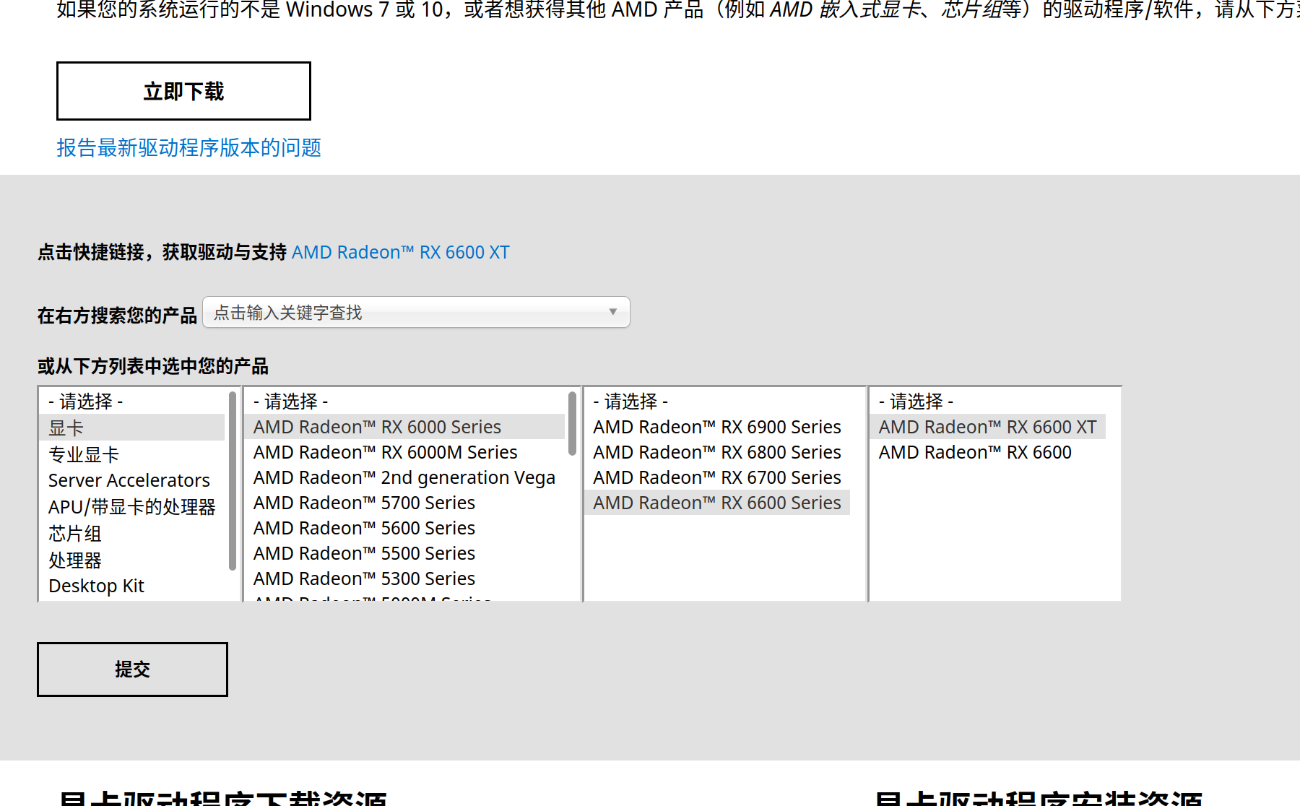Select APU/带显卡的处理器 category
Viewport: 1300px width, 806px height.
[132, 506]
